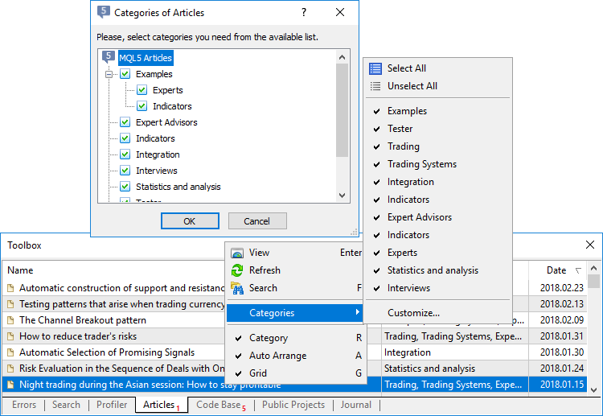
Task: Choose Customize... in the categories submenu
Action: pos(415,313)
